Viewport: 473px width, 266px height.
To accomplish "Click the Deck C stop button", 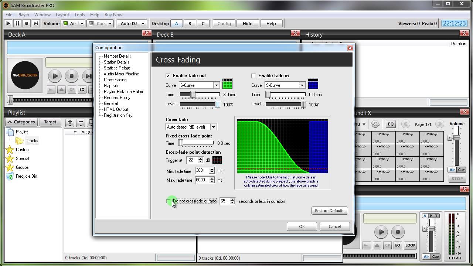I will (x=398, y=232).
